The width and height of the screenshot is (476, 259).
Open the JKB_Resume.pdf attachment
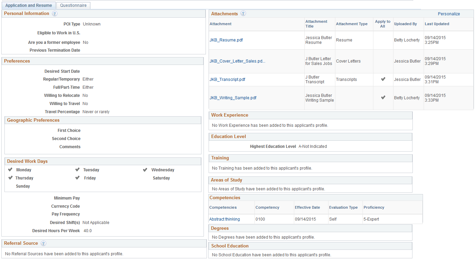point(226,40)
